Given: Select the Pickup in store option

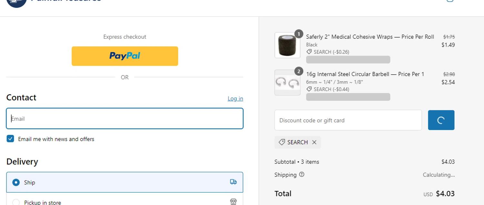Looking at the screenshot, I should [x=16, y=202].
